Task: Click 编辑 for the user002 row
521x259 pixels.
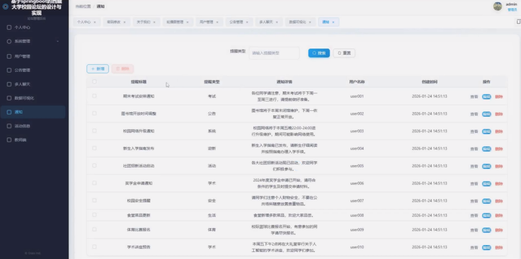Action: [x=486, y=114]
